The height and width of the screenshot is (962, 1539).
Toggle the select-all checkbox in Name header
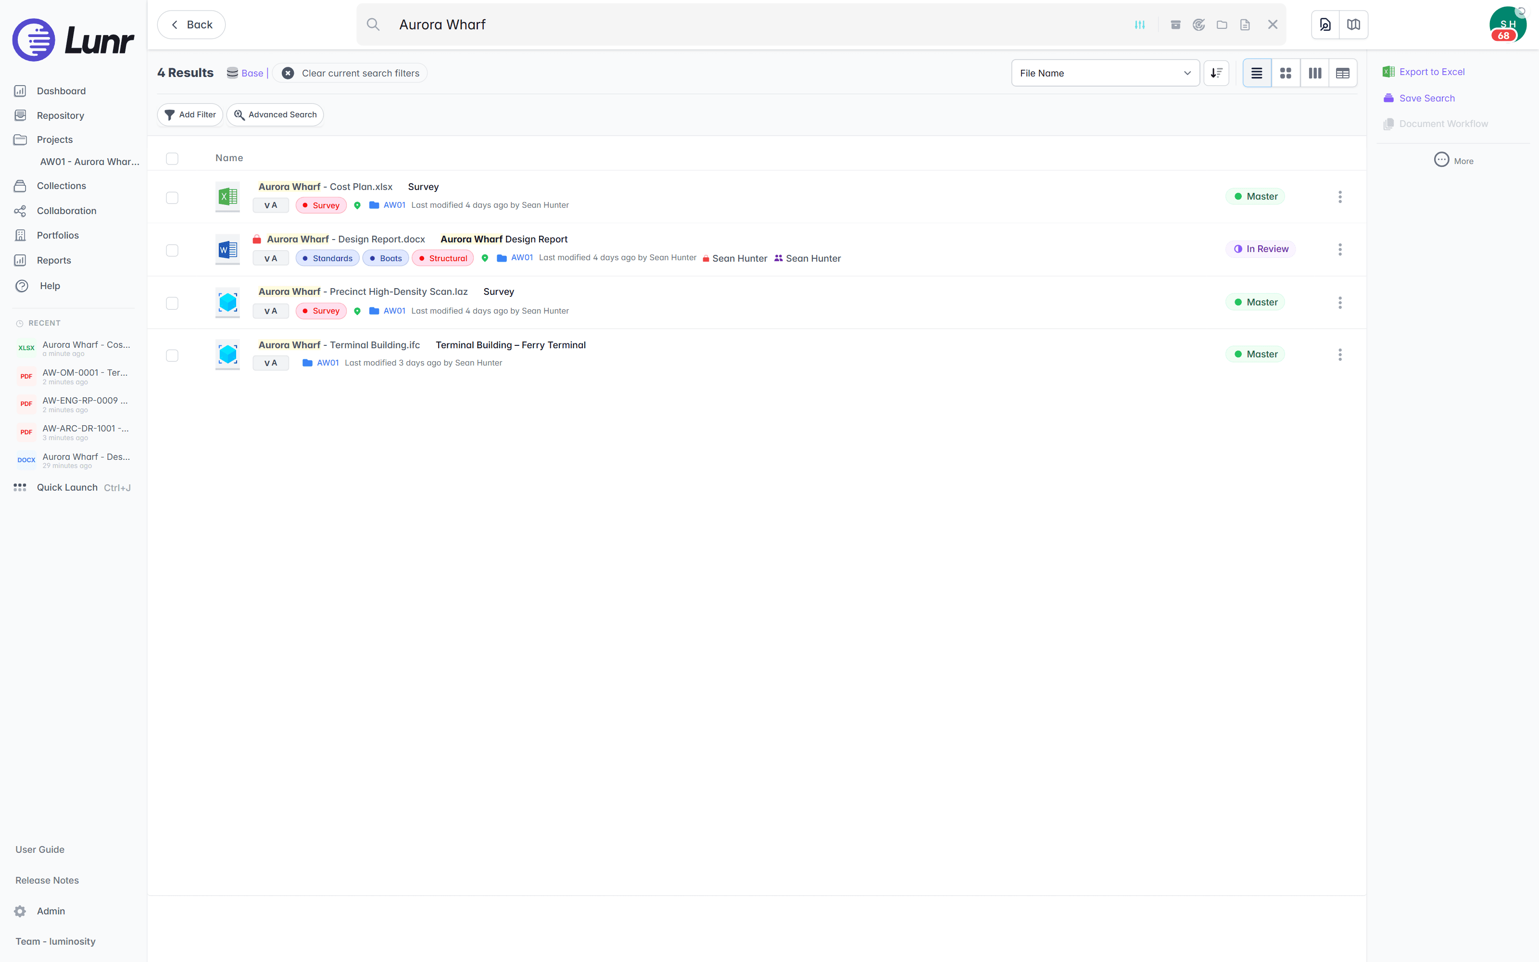click(172, 158)
